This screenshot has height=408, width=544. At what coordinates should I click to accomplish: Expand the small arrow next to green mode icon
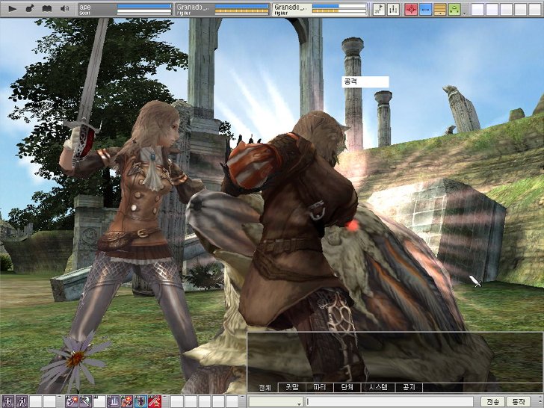[465, 14]
